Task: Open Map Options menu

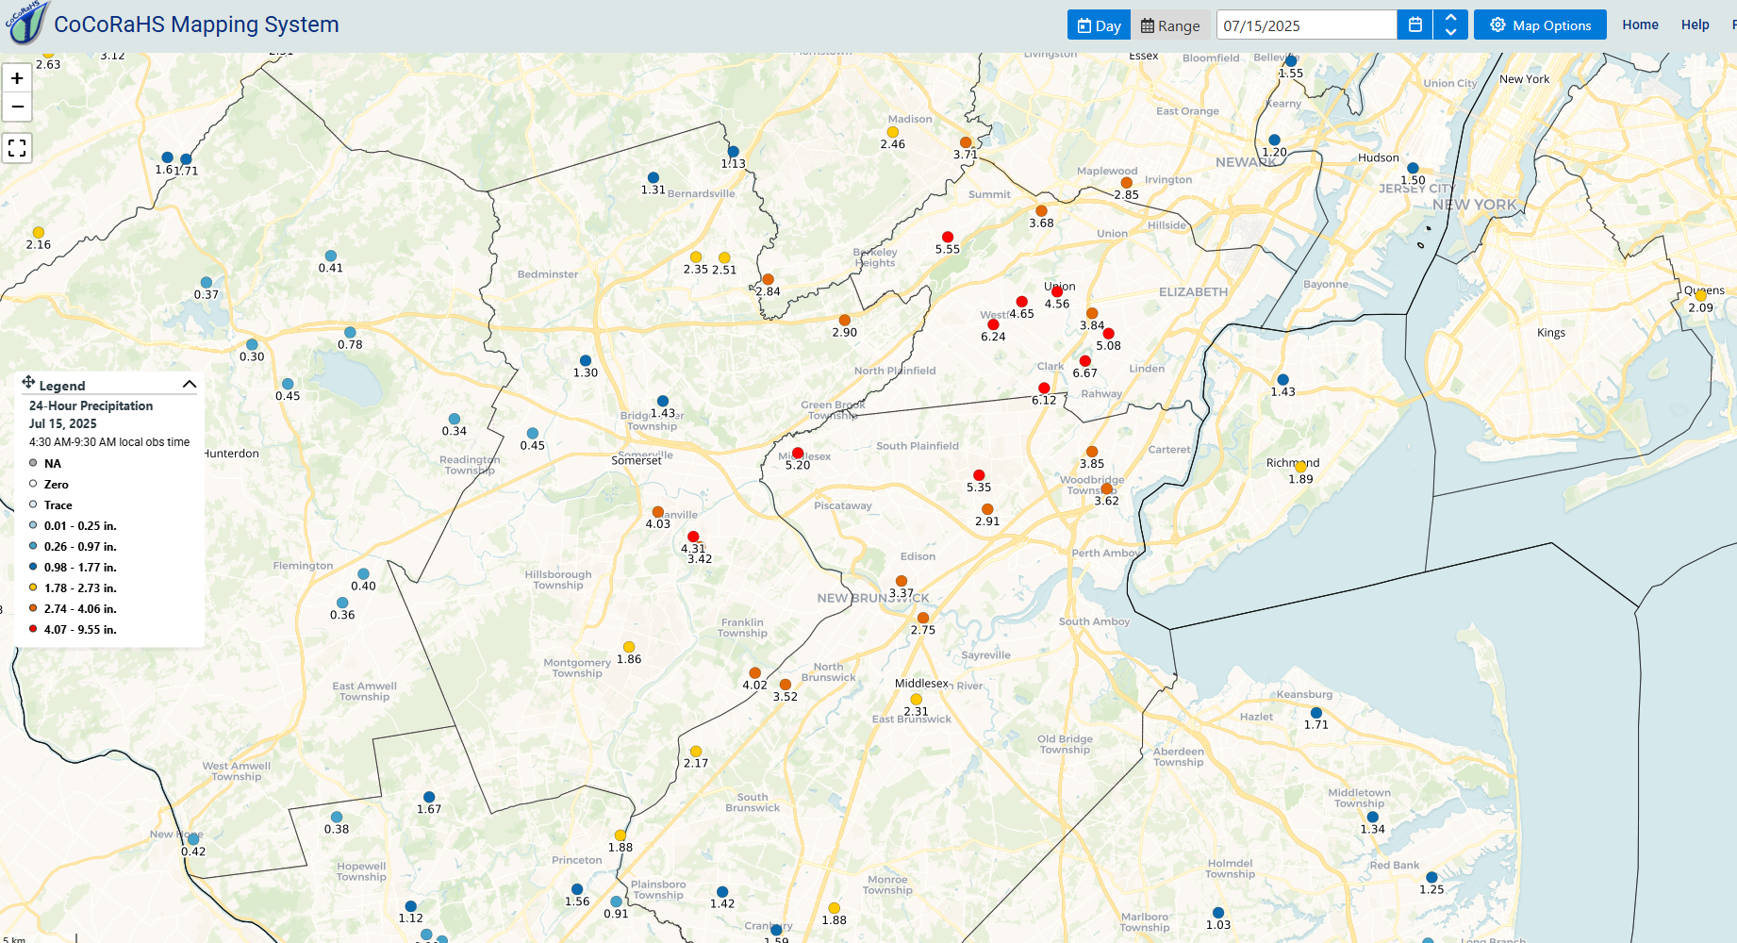Action: tap(1540, 25)
